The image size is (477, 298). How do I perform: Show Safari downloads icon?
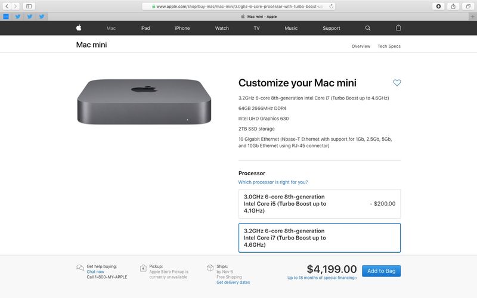click(438, 6)
